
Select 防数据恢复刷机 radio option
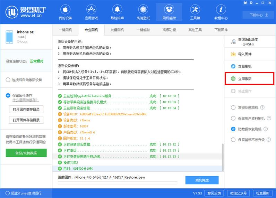(233, 129)
